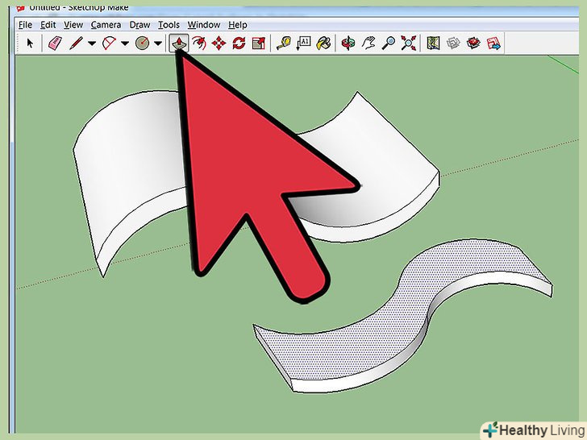Screen dimensions: 587x440
Task: Open the Tools menu
Action: click(x=169, y=25)
